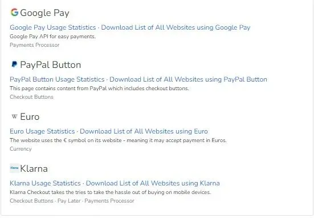
Task: Click text 'Google Pay API for easy payments.'
Action: [52, 37]
